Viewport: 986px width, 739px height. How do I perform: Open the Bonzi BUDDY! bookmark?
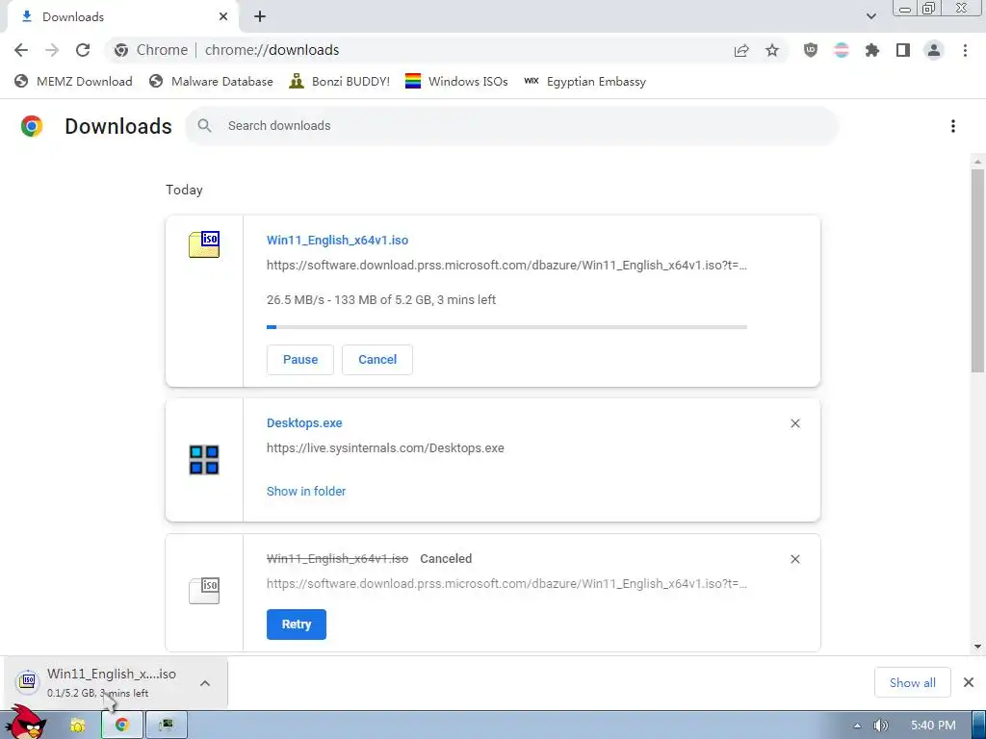[340, 82]
